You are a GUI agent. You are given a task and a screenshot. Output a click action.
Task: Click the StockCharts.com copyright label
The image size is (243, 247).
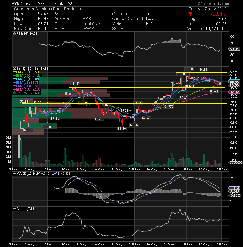(213, 3)
